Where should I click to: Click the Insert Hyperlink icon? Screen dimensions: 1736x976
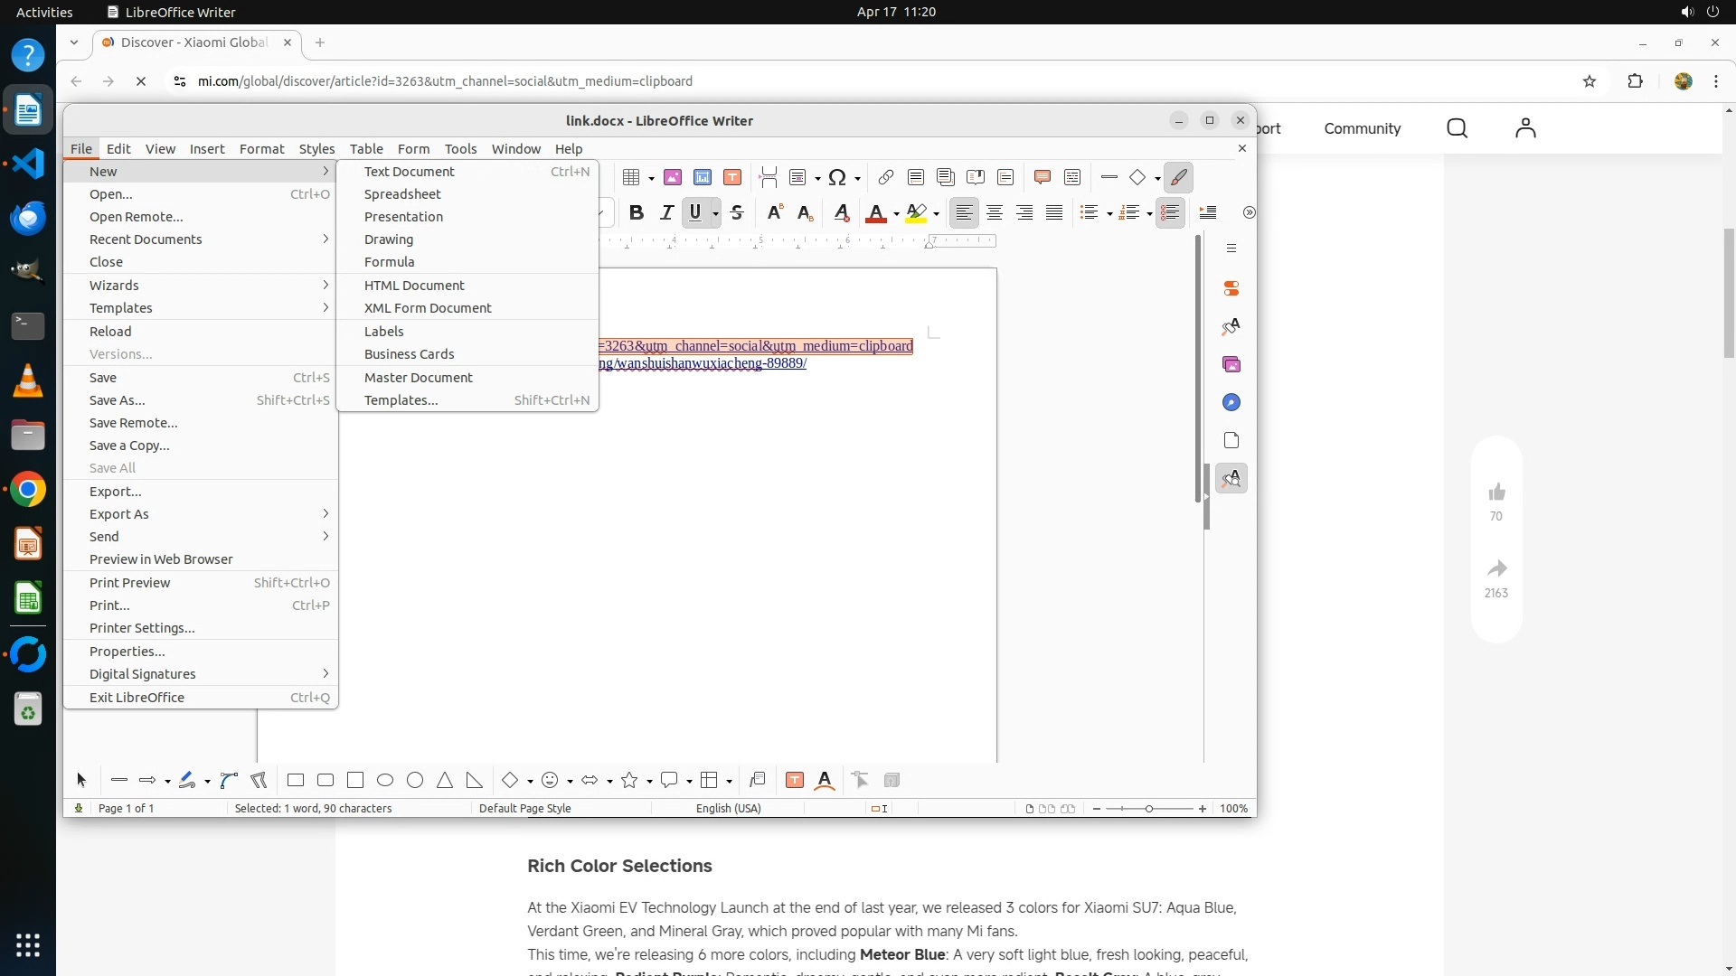point(886,177)
